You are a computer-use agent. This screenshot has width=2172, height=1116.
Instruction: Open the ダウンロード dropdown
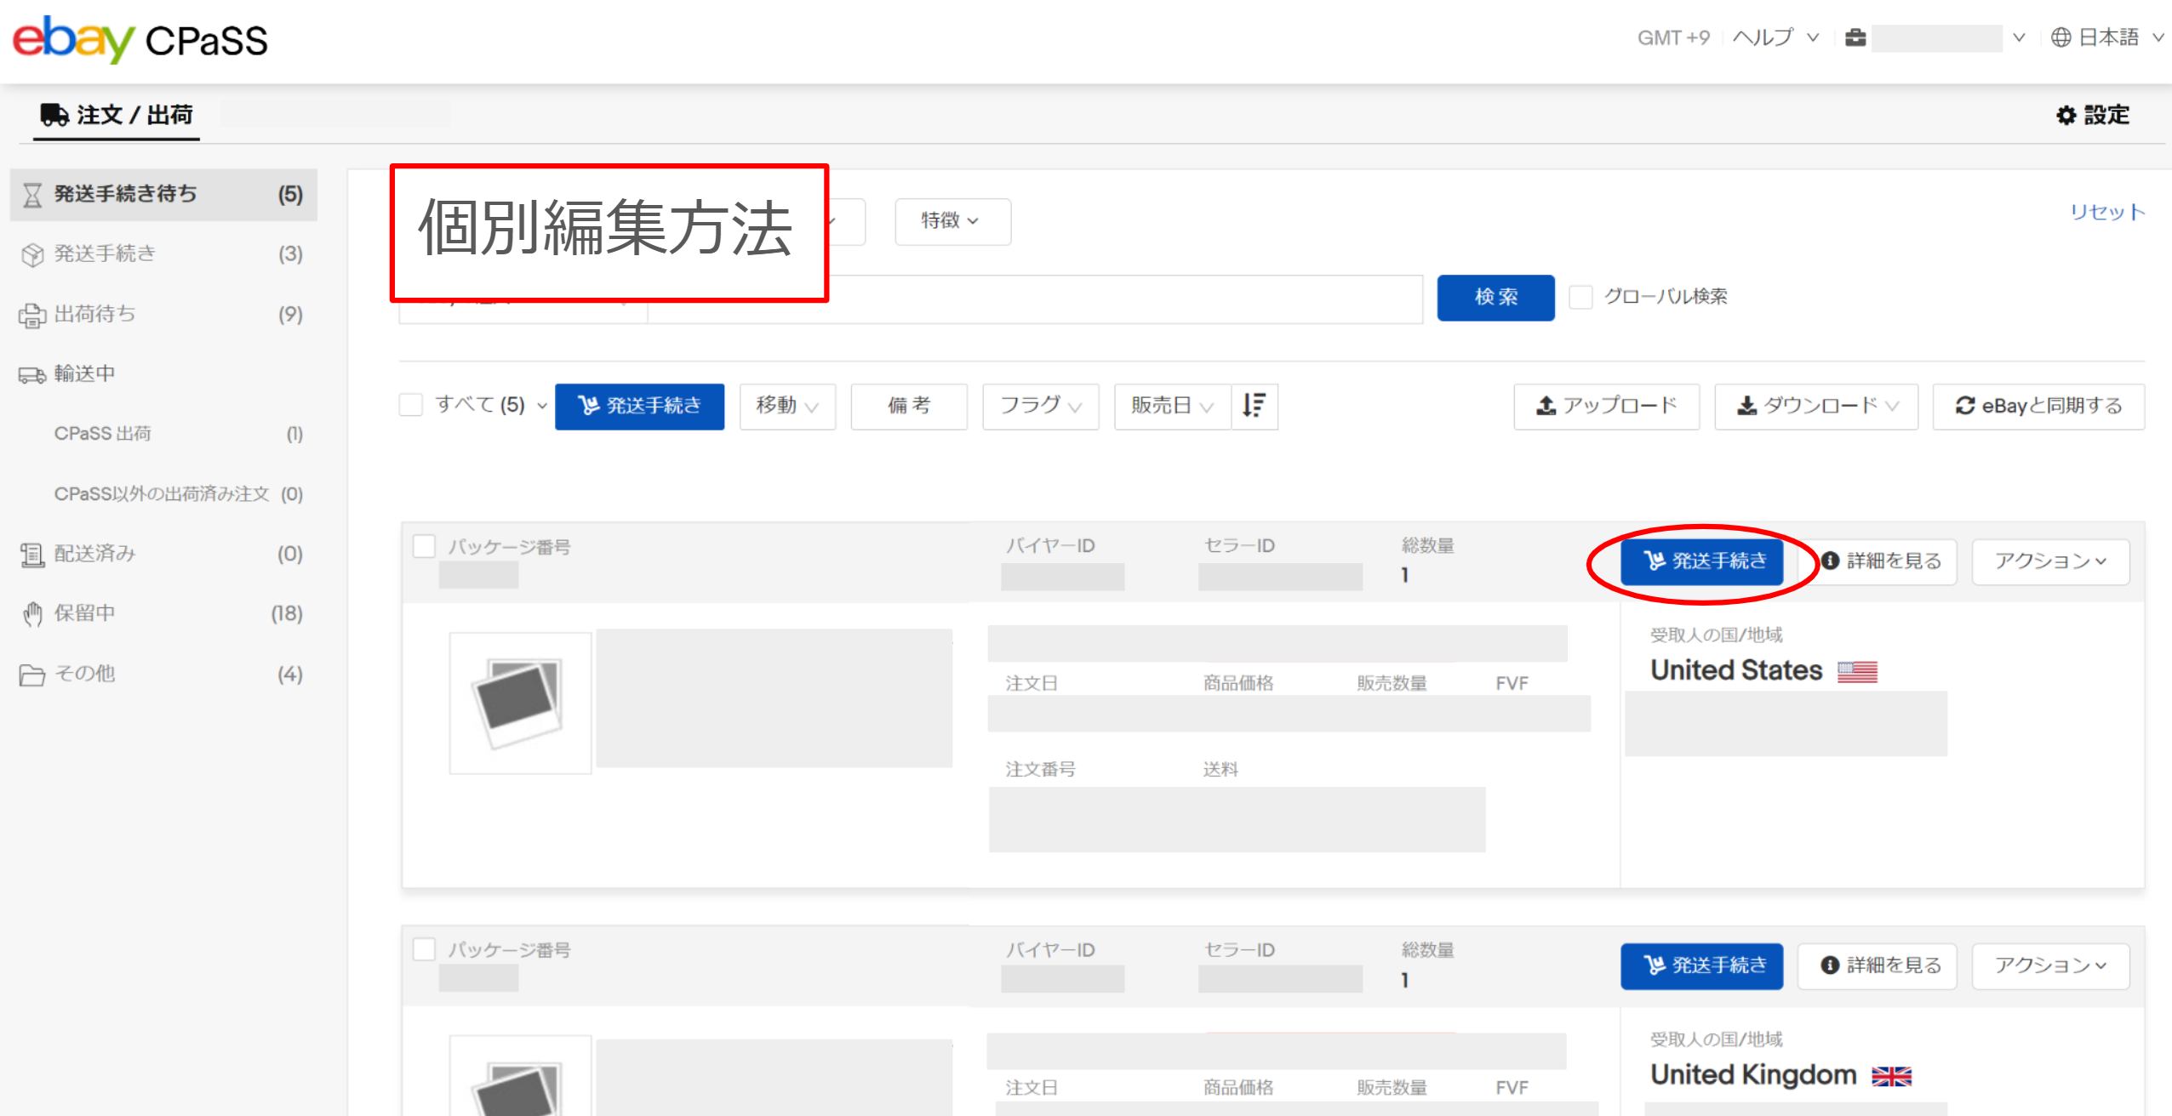click(1815, 406)
